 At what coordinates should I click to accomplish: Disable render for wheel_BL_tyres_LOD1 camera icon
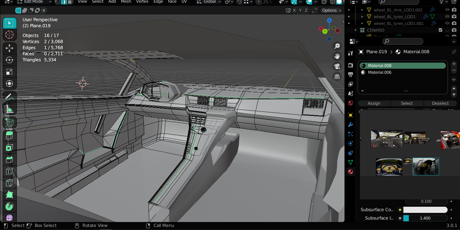454,17
